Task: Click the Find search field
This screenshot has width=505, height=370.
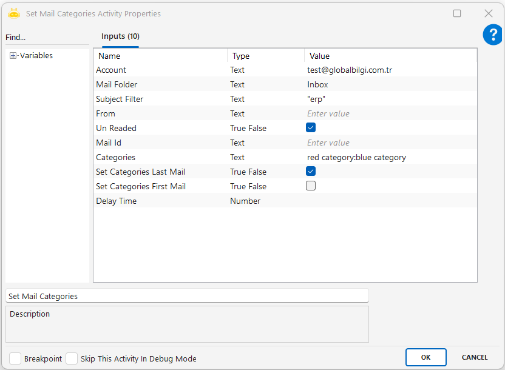Action: tap(46, 38)
